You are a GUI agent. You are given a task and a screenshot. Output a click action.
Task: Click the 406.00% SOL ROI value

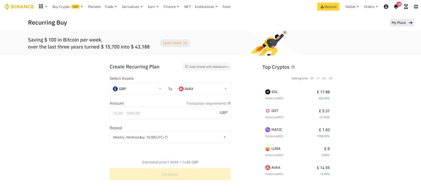tap(324, 98)
